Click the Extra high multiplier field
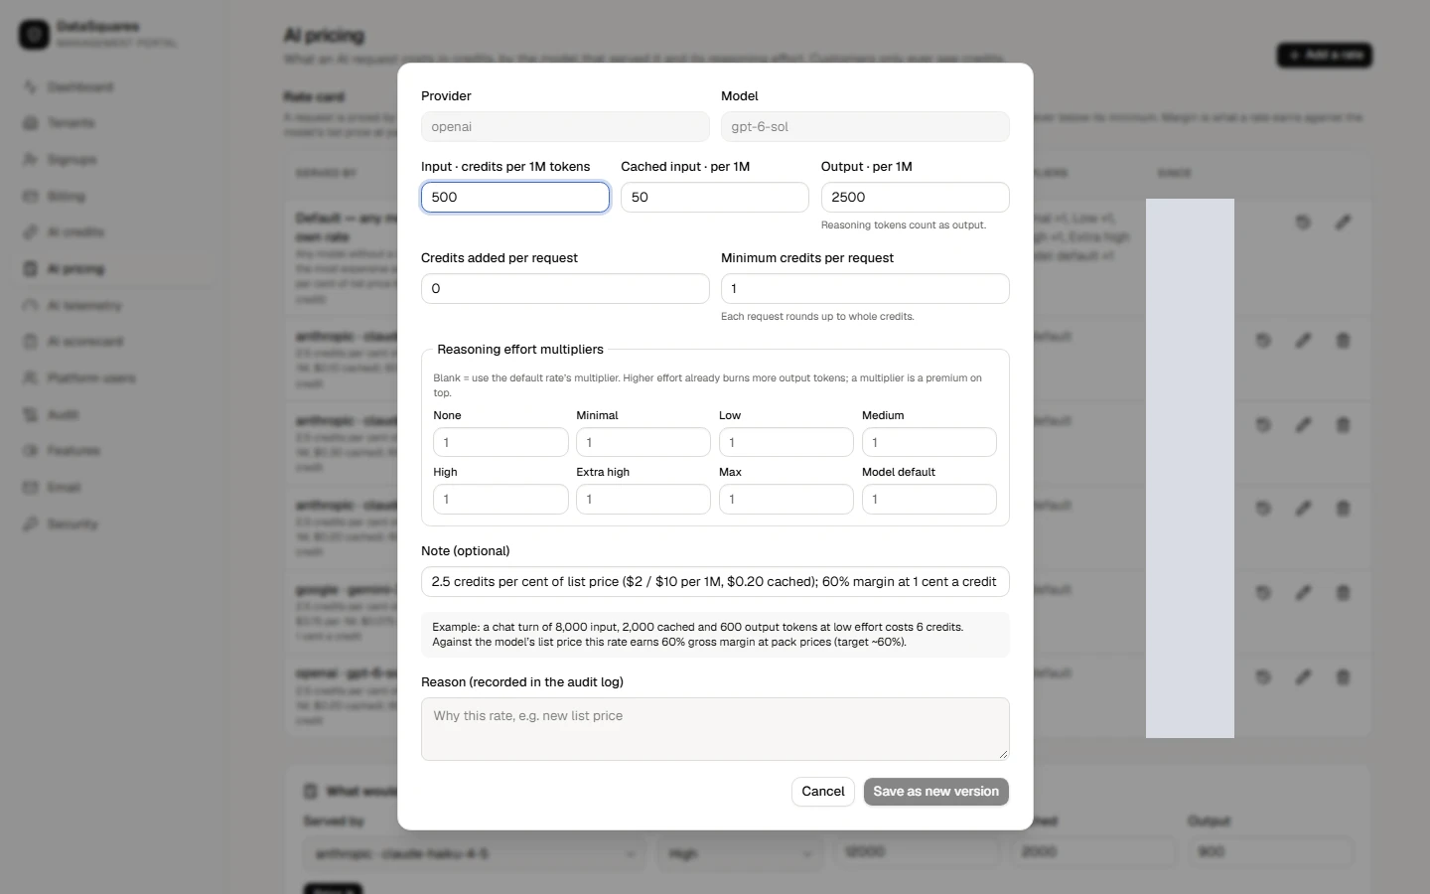Image resolution: width=1430 pixels, height=894 pixels. click(x=643, y=499)
